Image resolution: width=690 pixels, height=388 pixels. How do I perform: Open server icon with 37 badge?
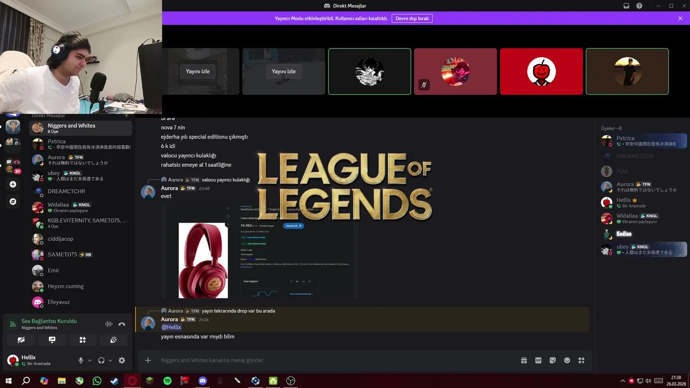click(x=13, y=165)
